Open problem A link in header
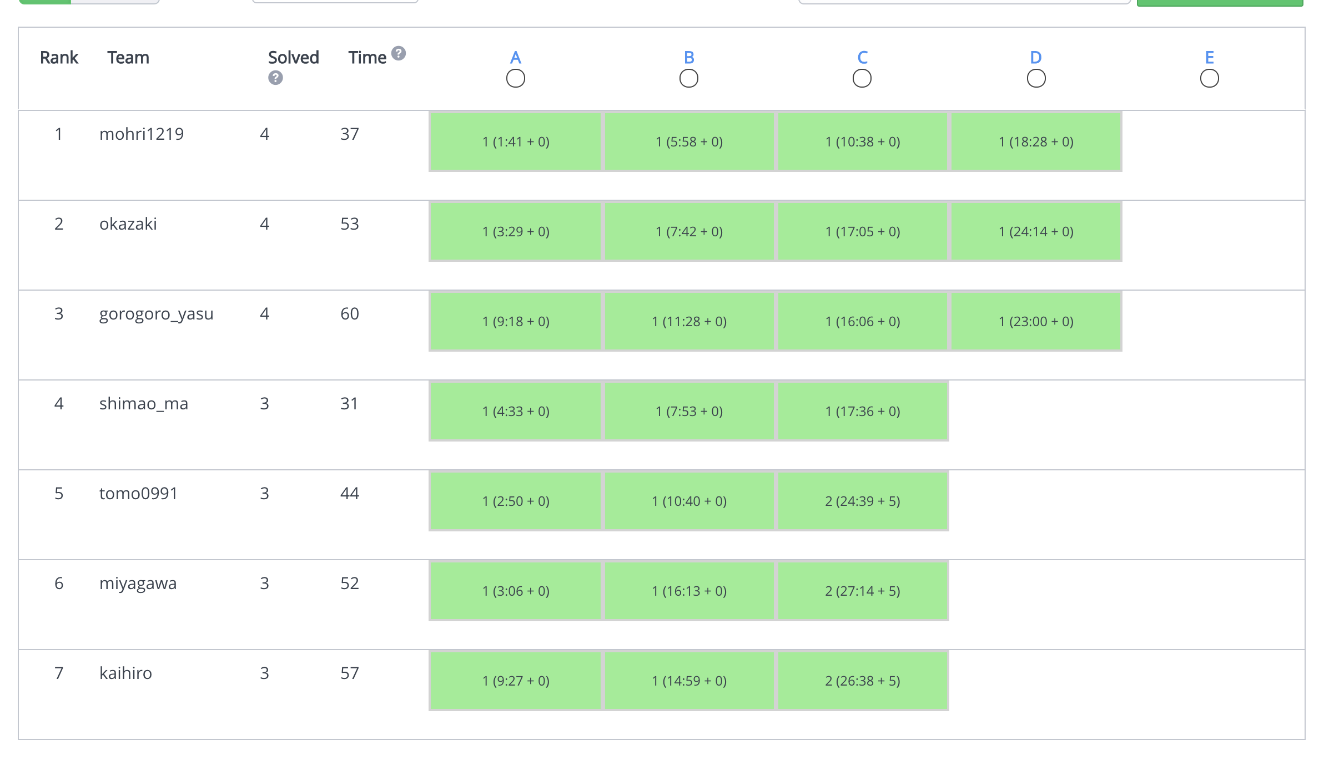The height and width of the screenshot is (771, 1329). (x=515, y=57)
